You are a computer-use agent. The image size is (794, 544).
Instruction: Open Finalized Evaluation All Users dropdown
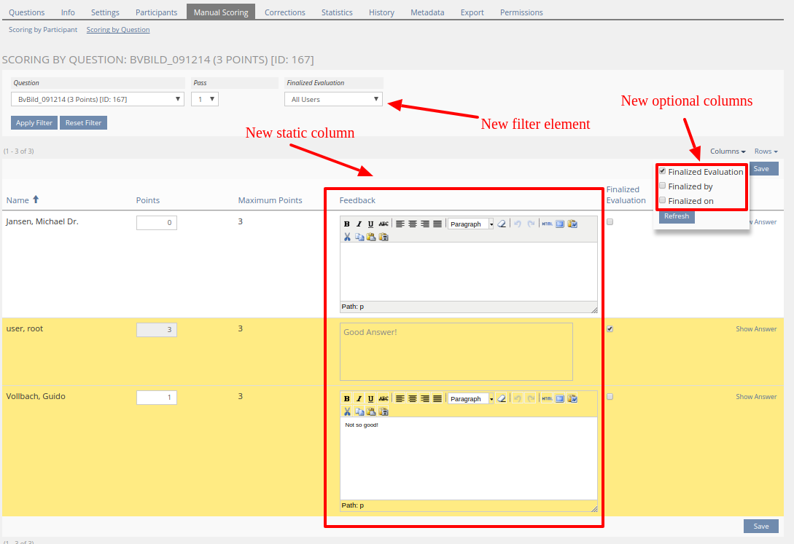(333, 99)
